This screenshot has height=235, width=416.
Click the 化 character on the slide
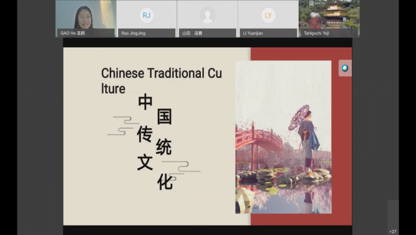[165, 182]
